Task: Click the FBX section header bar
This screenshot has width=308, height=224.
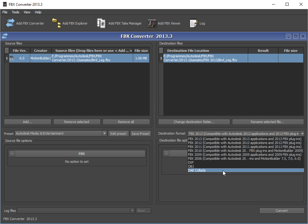Action: click(77, 154)
